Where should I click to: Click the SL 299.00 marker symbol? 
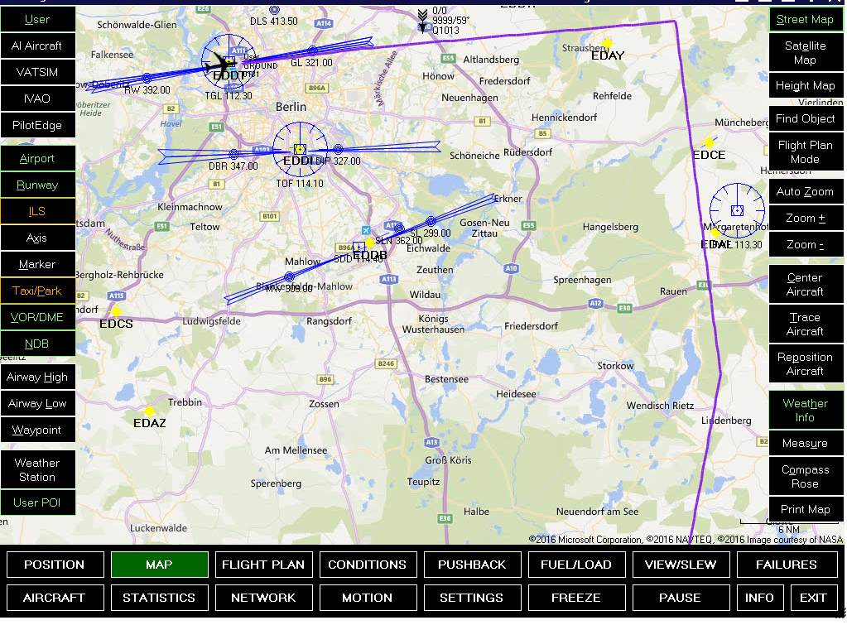pos(431,222)
